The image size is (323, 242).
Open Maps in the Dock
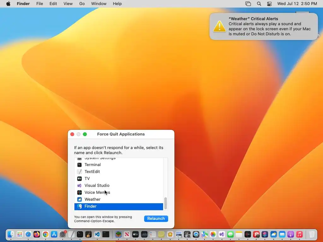pos(204,234)
